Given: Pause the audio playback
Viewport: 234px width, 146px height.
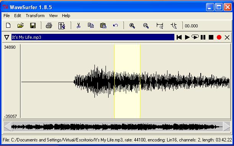Looking at the screenshot, I should point(203,37).
